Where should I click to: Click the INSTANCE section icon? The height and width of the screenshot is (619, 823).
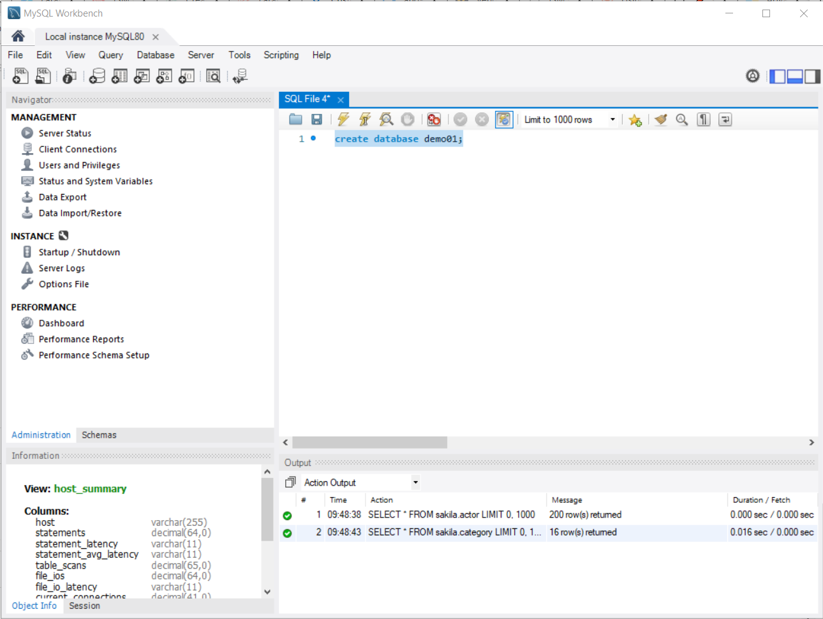point(63,235)
